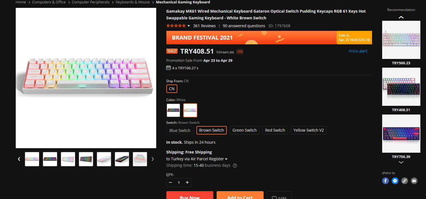Click the Add to Cart button
The image size is (426, 199).
coord(240,195)
